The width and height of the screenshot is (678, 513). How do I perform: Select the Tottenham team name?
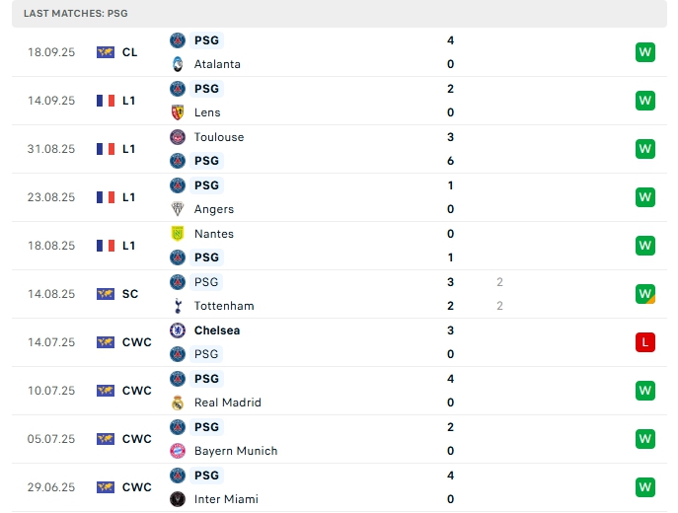(224, 306)
